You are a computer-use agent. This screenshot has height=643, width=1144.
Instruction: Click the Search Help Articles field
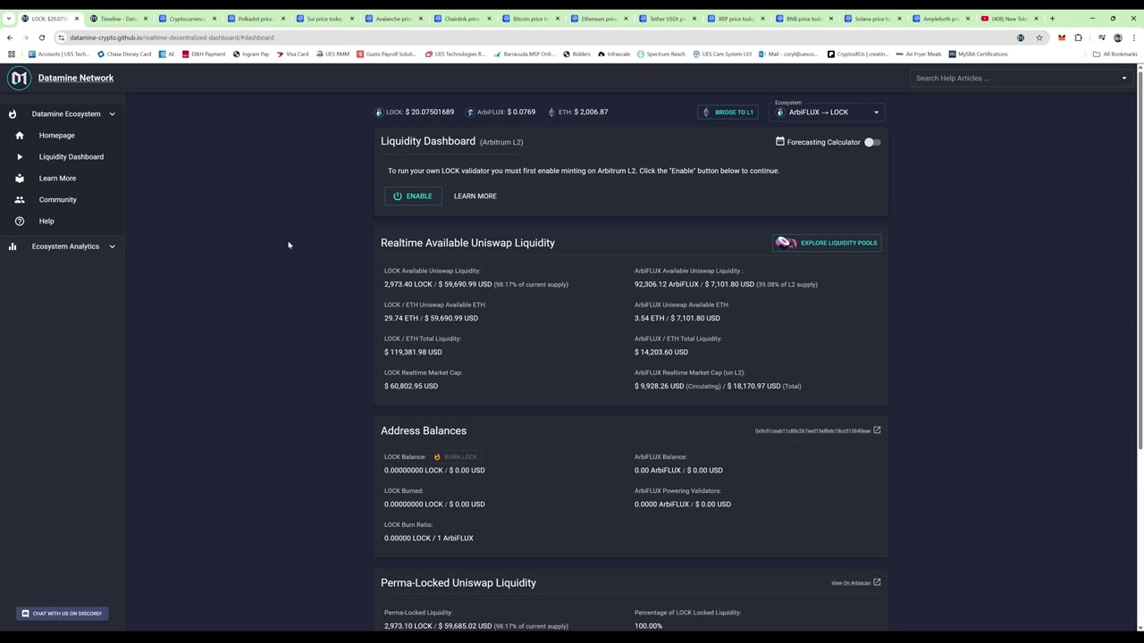click(x=1022, y=79)
